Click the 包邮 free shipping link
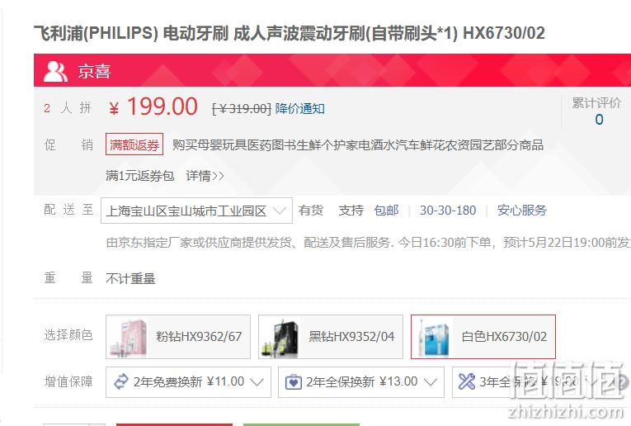The height and width of the screenshot is (426, 631). pos(386,211)
